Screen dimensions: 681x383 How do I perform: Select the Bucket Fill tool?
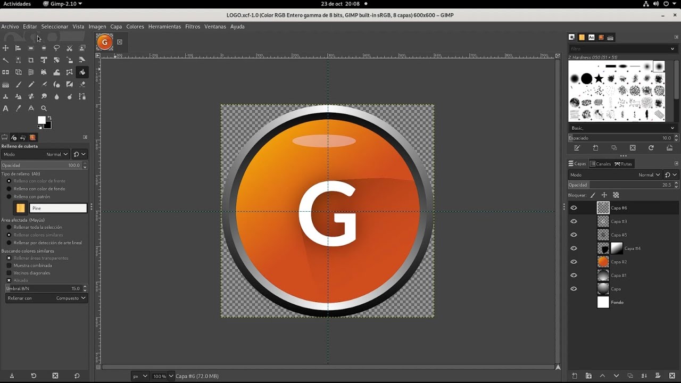tap(82, 72)
